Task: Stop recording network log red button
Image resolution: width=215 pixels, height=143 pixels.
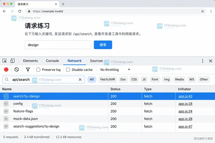Action: point(6,70)
